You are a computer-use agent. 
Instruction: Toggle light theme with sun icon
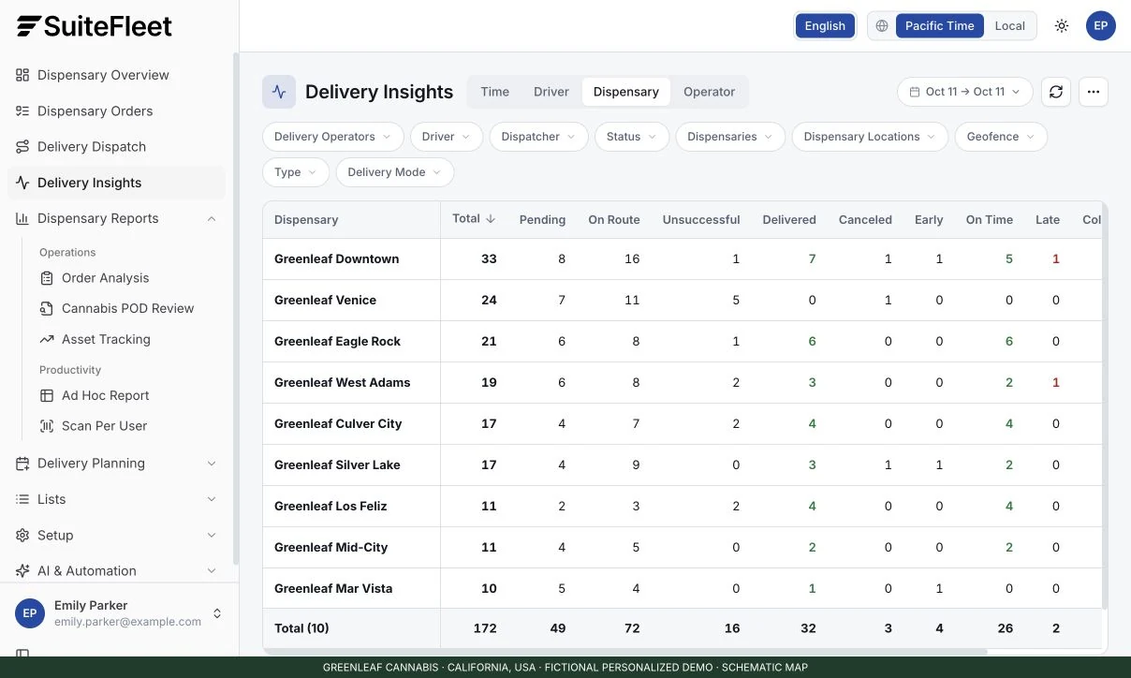point(1062,26)
